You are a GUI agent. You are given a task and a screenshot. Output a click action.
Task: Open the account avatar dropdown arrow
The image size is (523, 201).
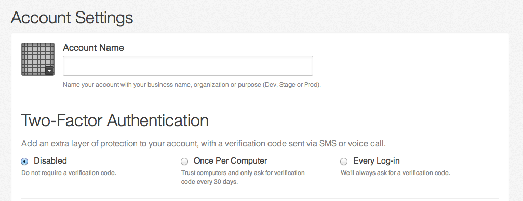[49, 71]
